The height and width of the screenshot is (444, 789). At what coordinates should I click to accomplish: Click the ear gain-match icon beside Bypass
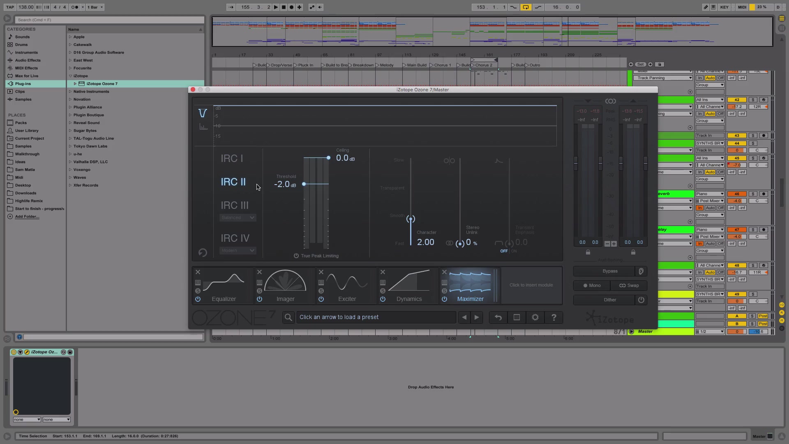tap(641, 271)
